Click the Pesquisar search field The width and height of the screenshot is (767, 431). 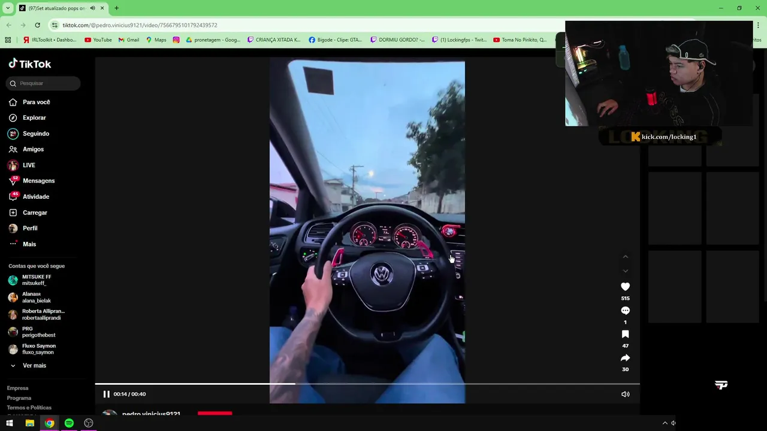tap(43, 83)
